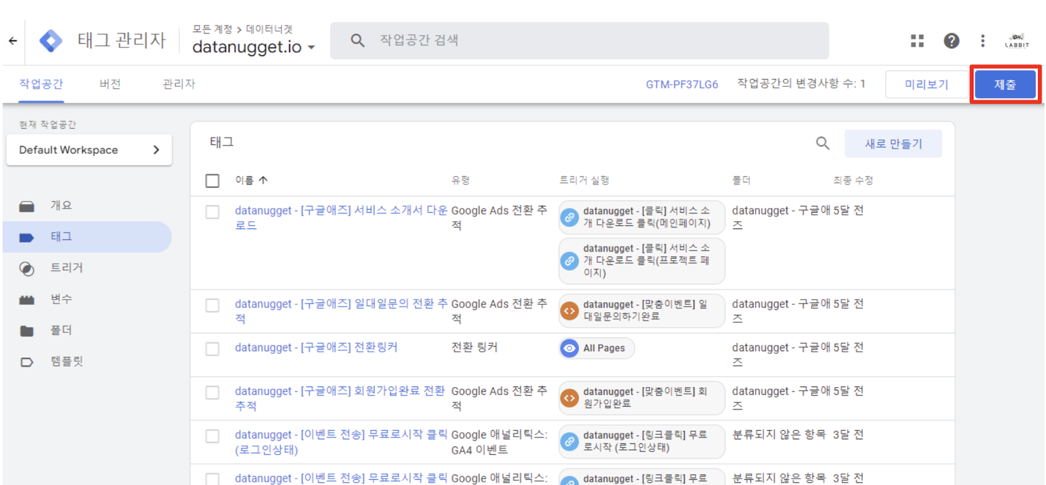Open tag link [구글애즈] 전환링커
1046x485 pixels.
coord(316,347)
